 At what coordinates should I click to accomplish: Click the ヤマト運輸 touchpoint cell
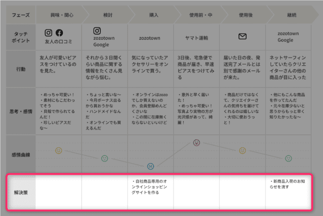coord(196,36)
